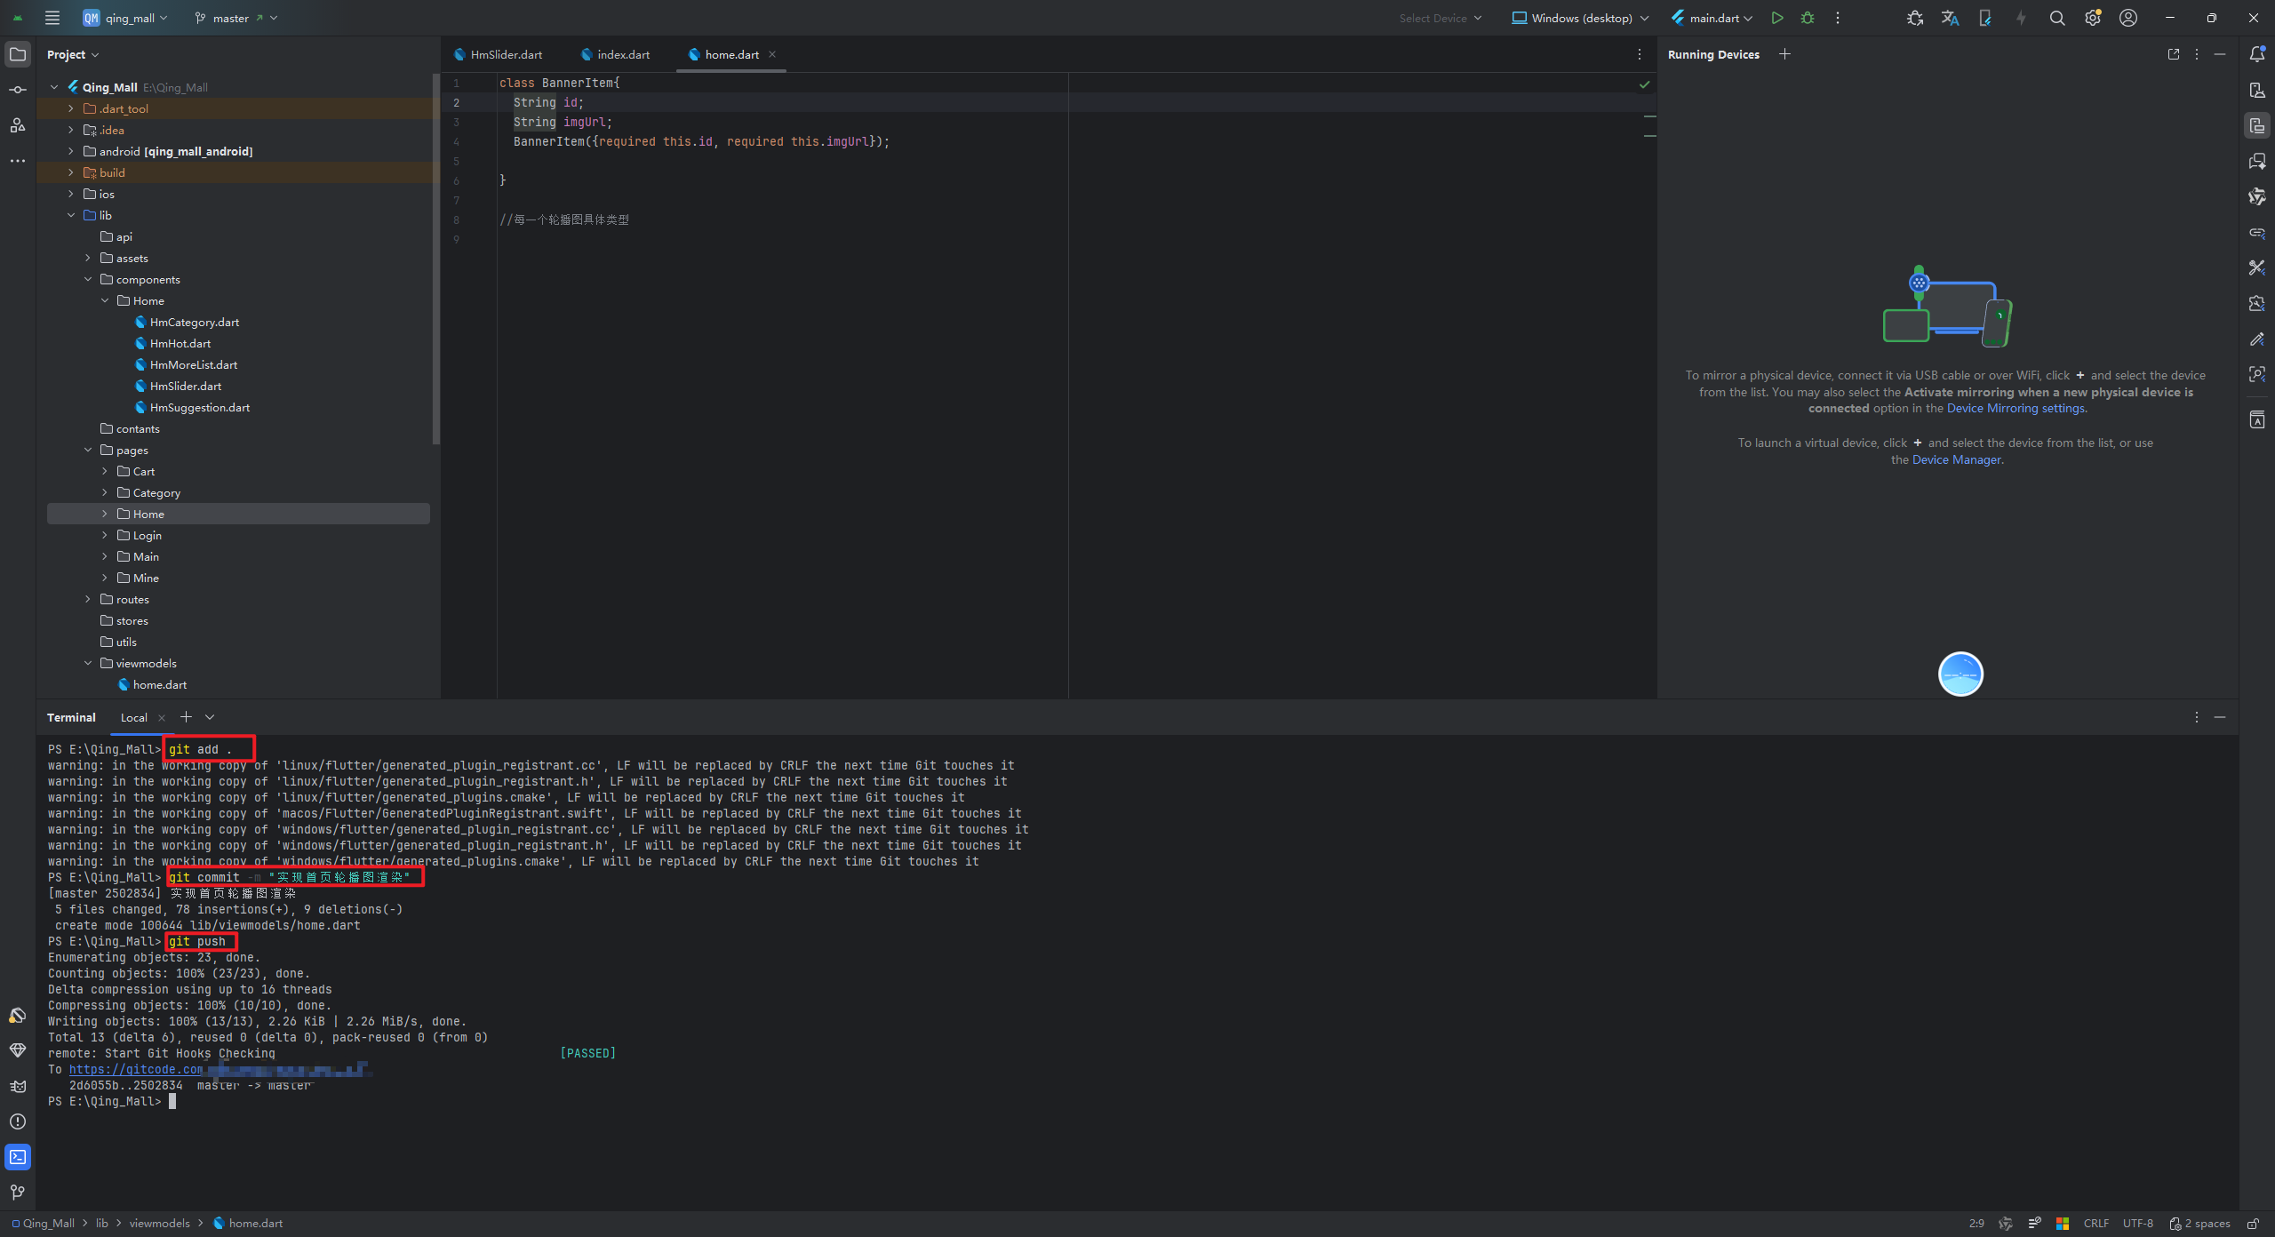Toggle the Terminal tool window button
Image resolution: width=2275 pixels, height=1237 pixels.
click(x=17, y=1157)
